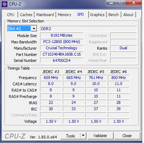Switch to the Caches tab

point(26,15)
